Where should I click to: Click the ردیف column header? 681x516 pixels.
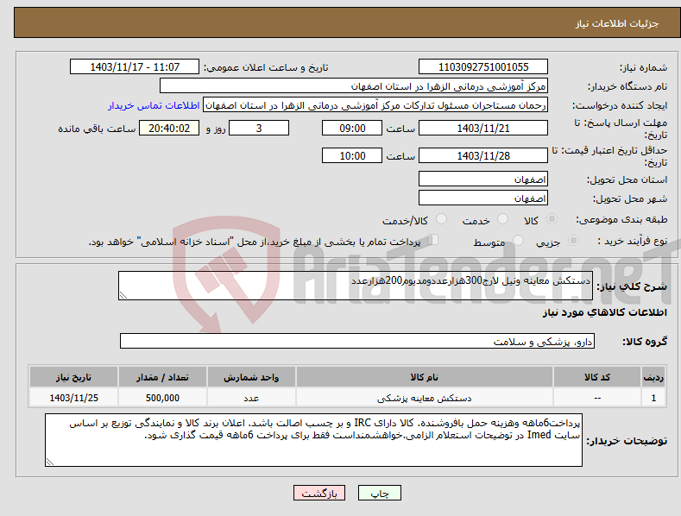(653, 377)
